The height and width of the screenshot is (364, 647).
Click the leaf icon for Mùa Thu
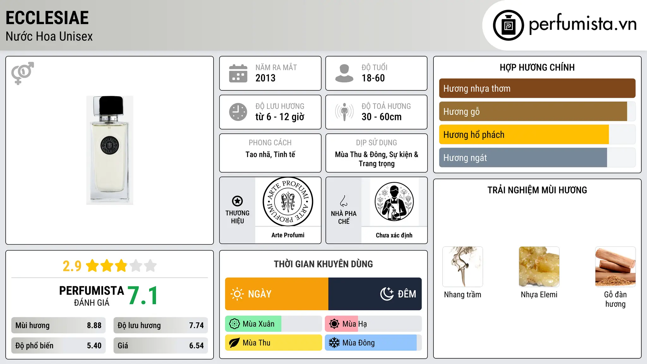[234, 343]
